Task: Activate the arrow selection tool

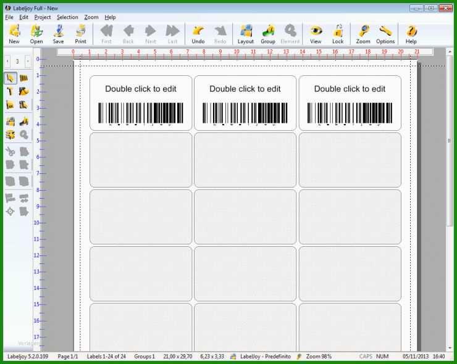Action: (10, 78)
